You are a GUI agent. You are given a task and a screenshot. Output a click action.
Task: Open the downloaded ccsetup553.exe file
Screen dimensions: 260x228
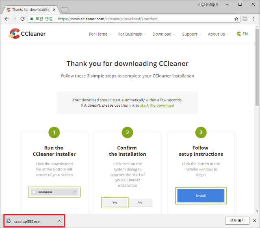pos(27,222)
